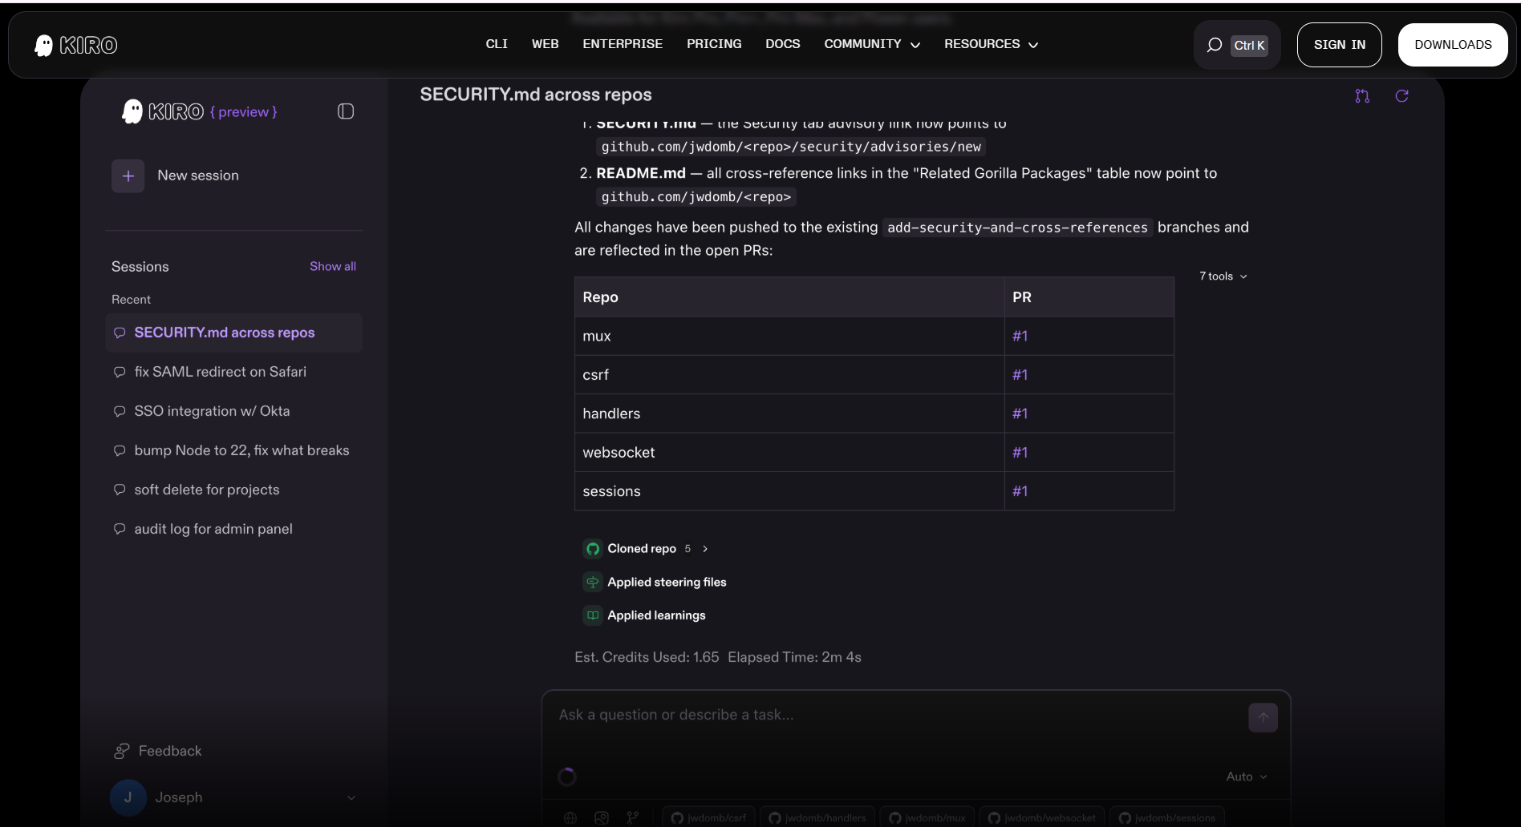Click the jwdomb/websocket repo chip
Viewport: 1521px width, 827px height.
(x=1041, y=817)
